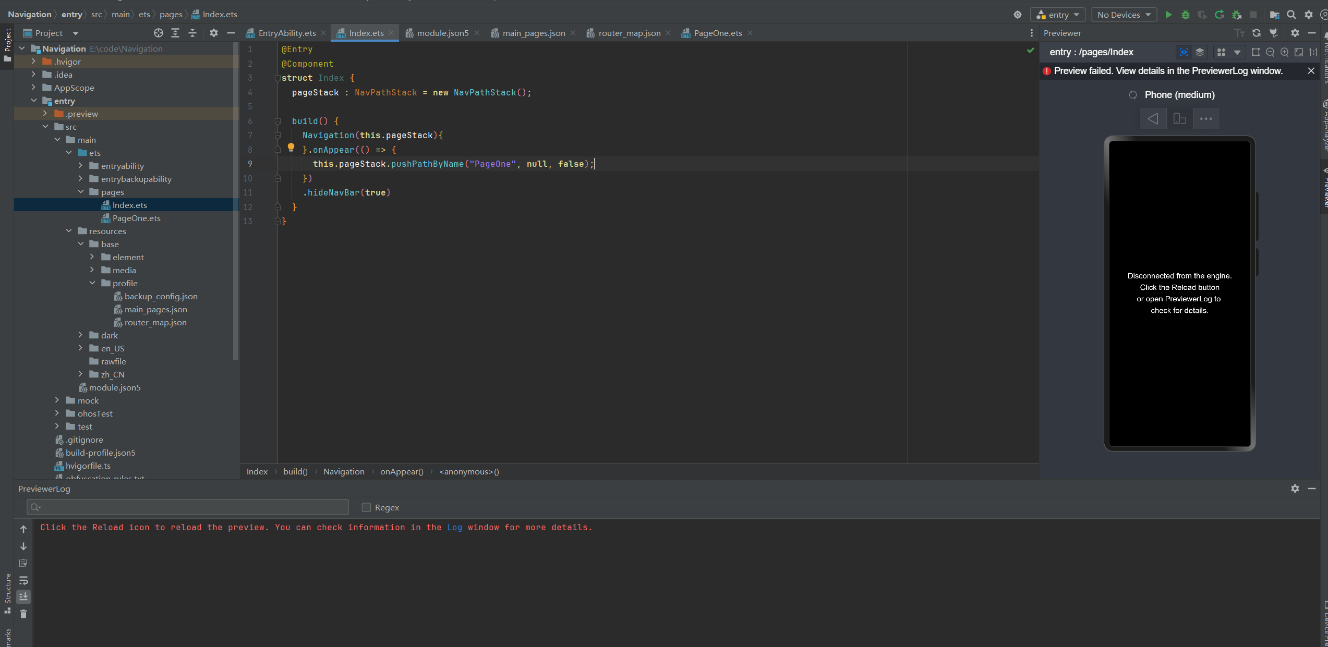Apply hot reload with the green circular arrow

pos(1220,15)
